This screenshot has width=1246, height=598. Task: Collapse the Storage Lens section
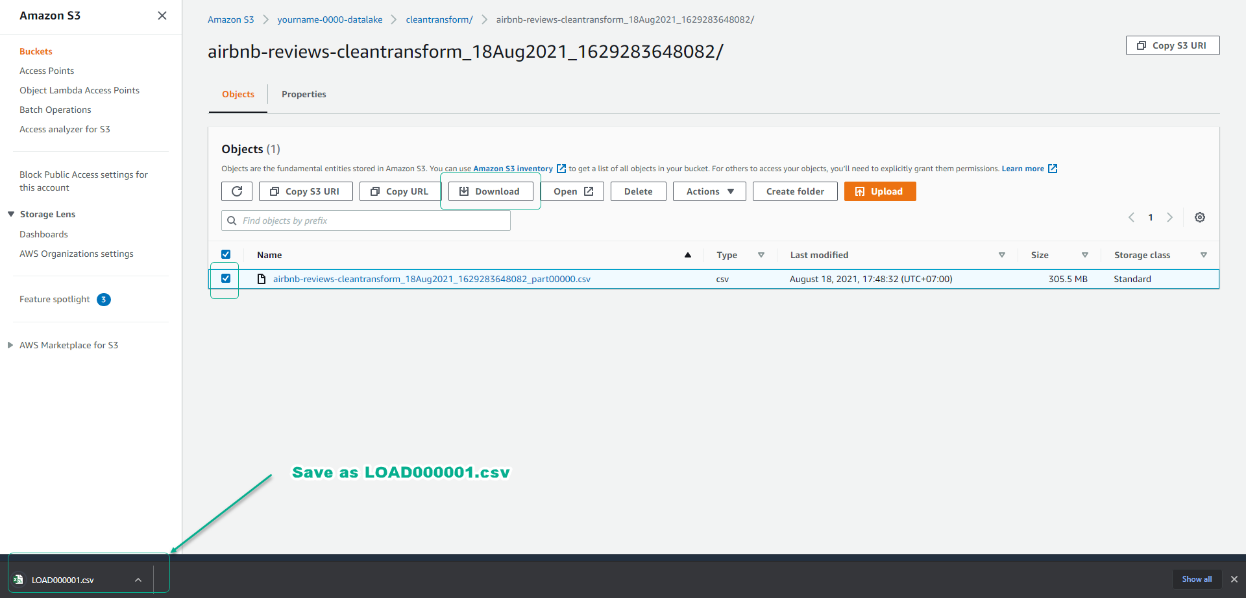(x=11, y=214)
